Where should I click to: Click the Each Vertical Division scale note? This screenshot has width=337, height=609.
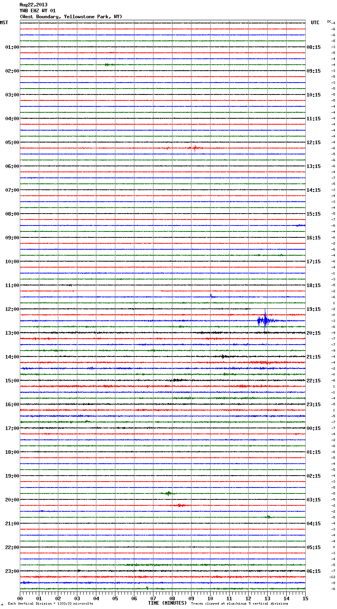click(x=50, y=603)
